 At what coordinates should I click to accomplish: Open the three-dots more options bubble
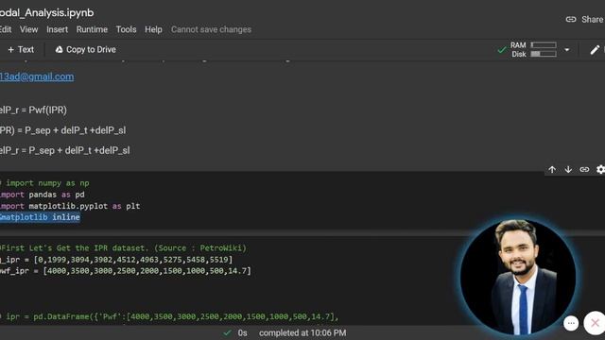pos(571,323)
